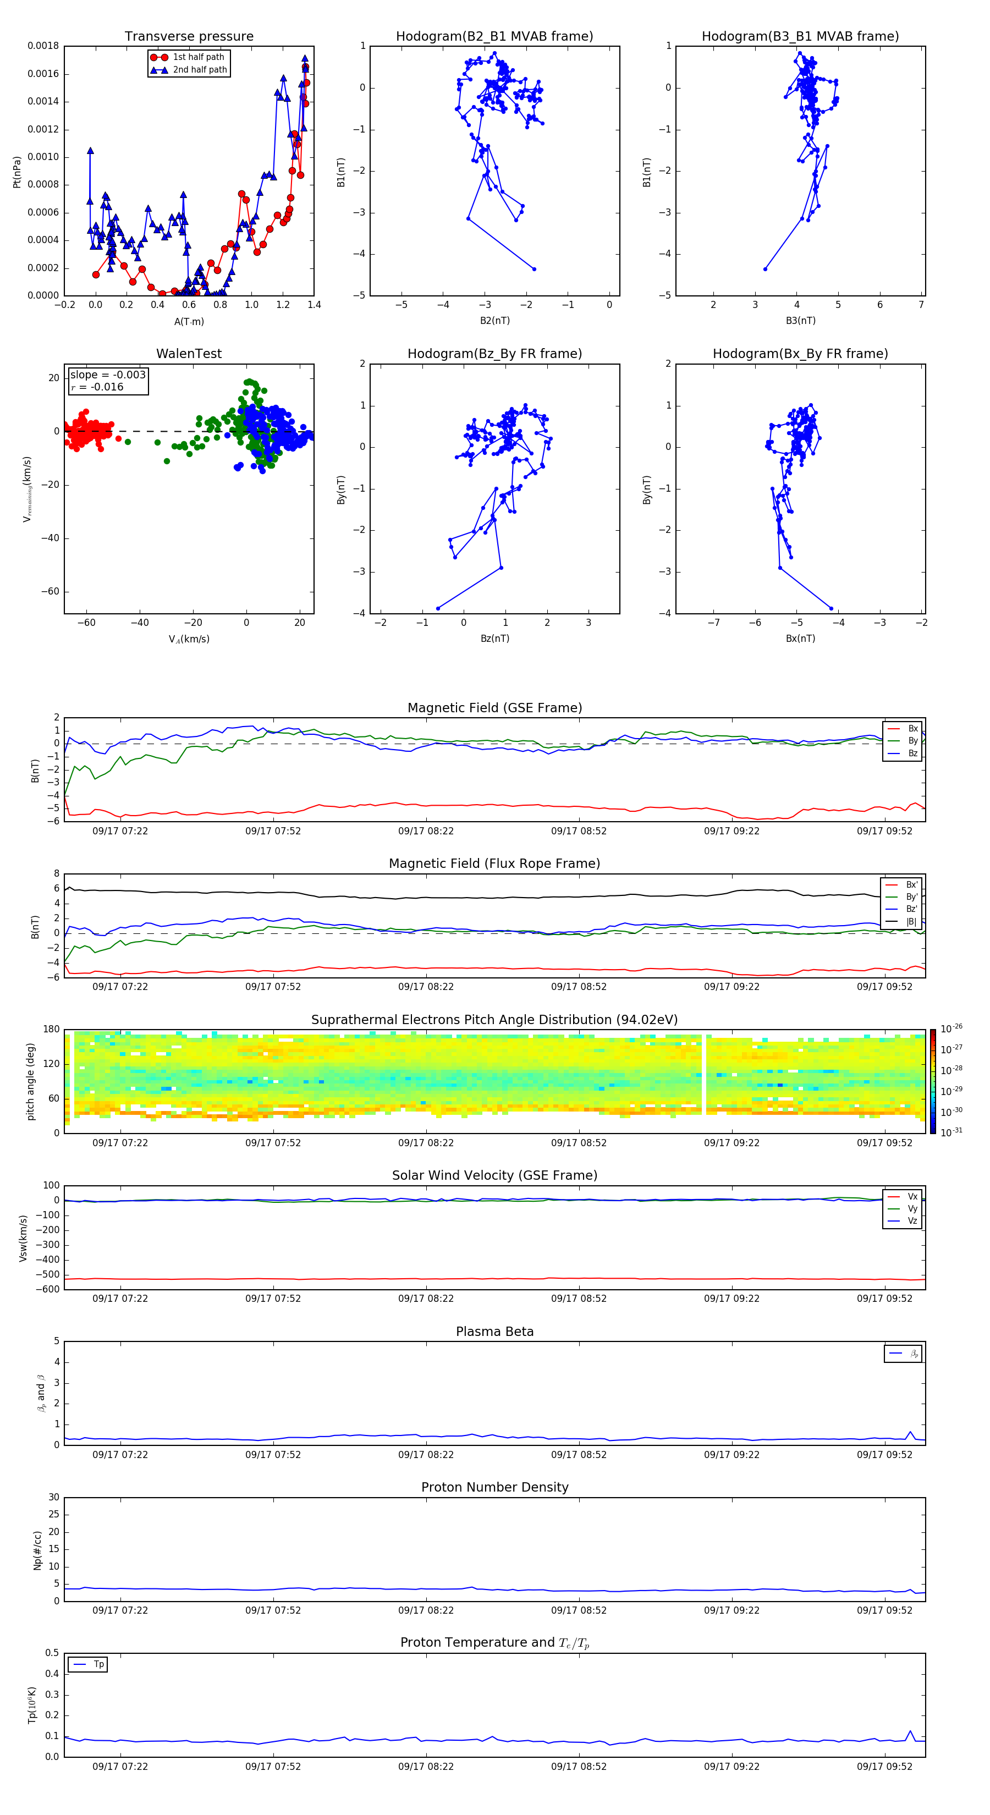Click "09/17 08:52" tick under Solar Wind Velocity plot
The image size is (990, 1815).
pyautogui.click(x=579, y=1299)
